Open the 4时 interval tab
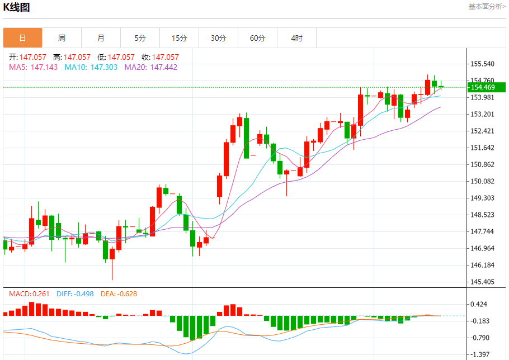Screen dimensions: 509x360 (296, 38)
